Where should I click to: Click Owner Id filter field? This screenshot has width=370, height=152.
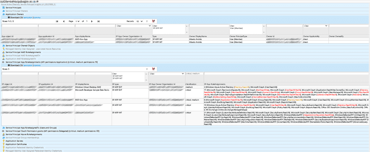pyautogui.click(x=284, y=26)
